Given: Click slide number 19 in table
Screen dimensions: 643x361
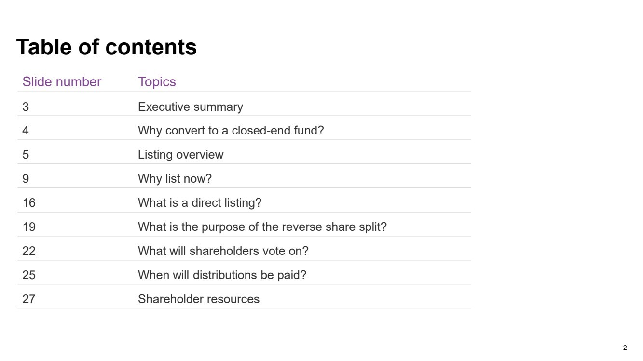Looking at the screenshot, I should pyautogui.click(x=29, y=227).
